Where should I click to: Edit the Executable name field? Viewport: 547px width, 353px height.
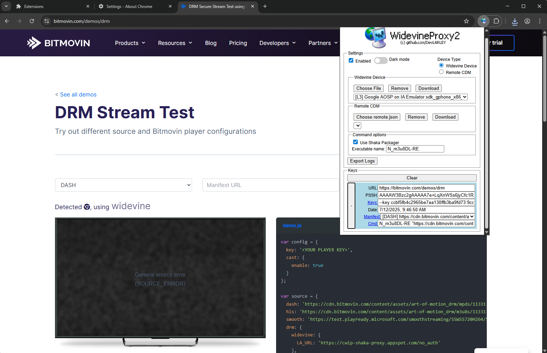[x=415, y=149]
